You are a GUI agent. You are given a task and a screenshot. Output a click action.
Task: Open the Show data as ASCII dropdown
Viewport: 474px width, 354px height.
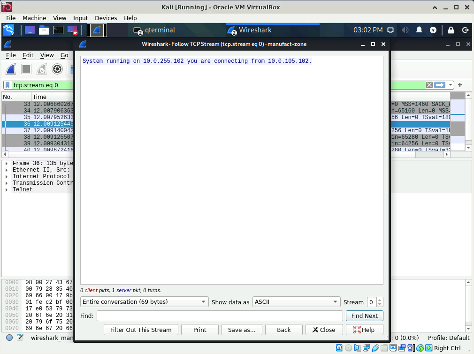point(296,302)
